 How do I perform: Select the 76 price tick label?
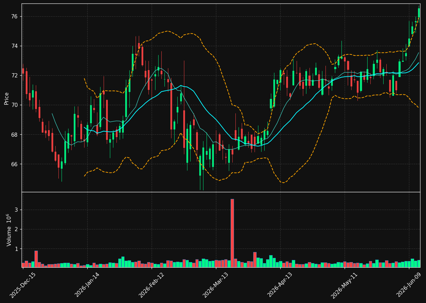14,17
